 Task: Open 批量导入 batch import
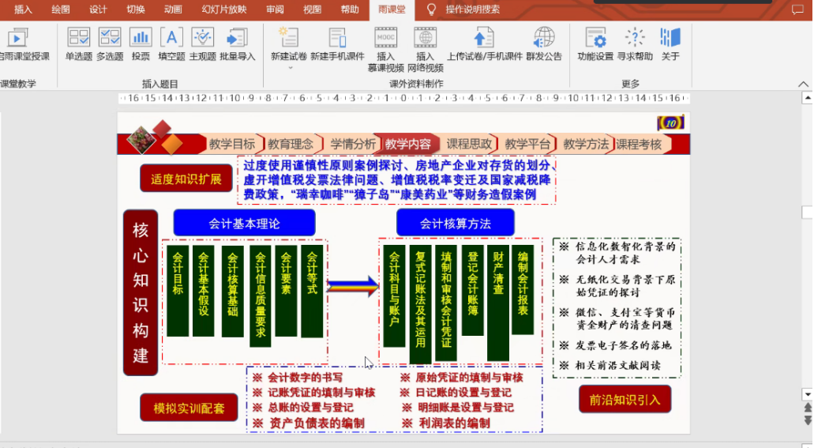pos(237,45)
